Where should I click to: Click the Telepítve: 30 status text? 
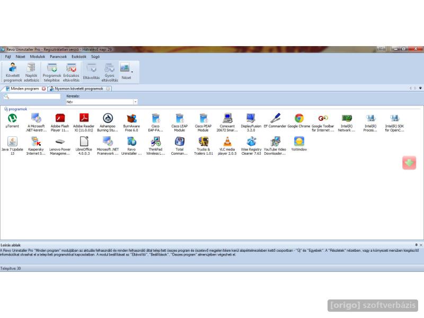(x=11, y=268)
